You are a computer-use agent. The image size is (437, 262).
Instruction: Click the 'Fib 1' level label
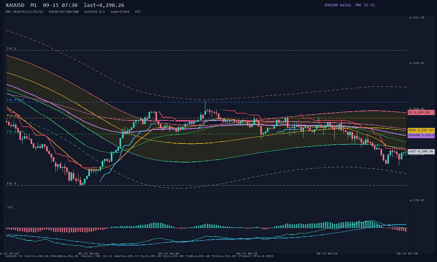coord(12,48)
